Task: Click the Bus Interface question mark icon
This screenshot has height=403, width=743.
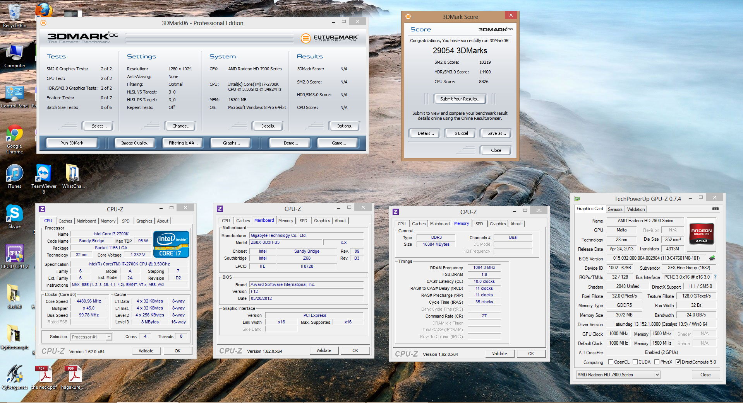Action: pos(715,277)
